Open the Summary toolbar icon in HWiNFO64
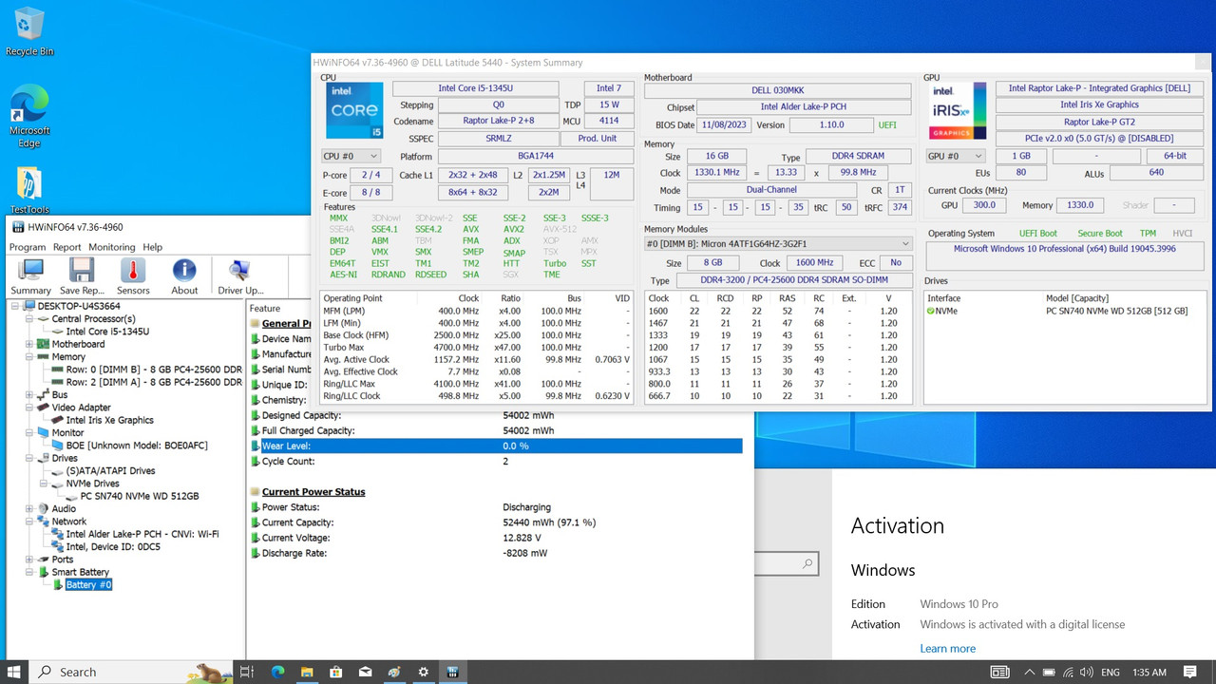This screenshot has height=684, width=1216. (x=30, y=276)
